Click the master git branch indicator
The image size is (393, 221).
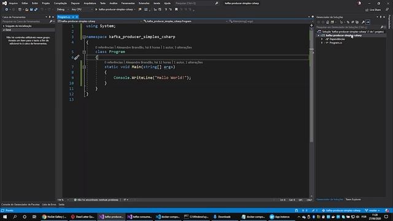(x=373, y=211)
